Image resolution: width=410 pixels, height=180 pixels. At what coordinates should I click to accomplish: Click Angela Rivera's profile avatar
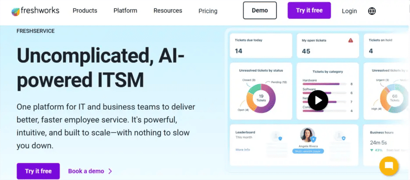(307, 135)
